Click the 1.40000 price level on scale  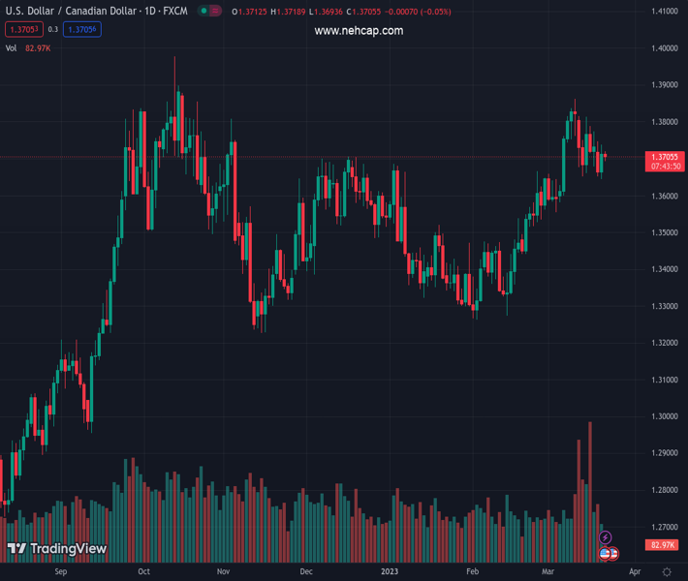click(x=664, y=48)
